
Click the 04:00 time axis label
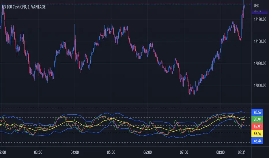tap(75, 152)
